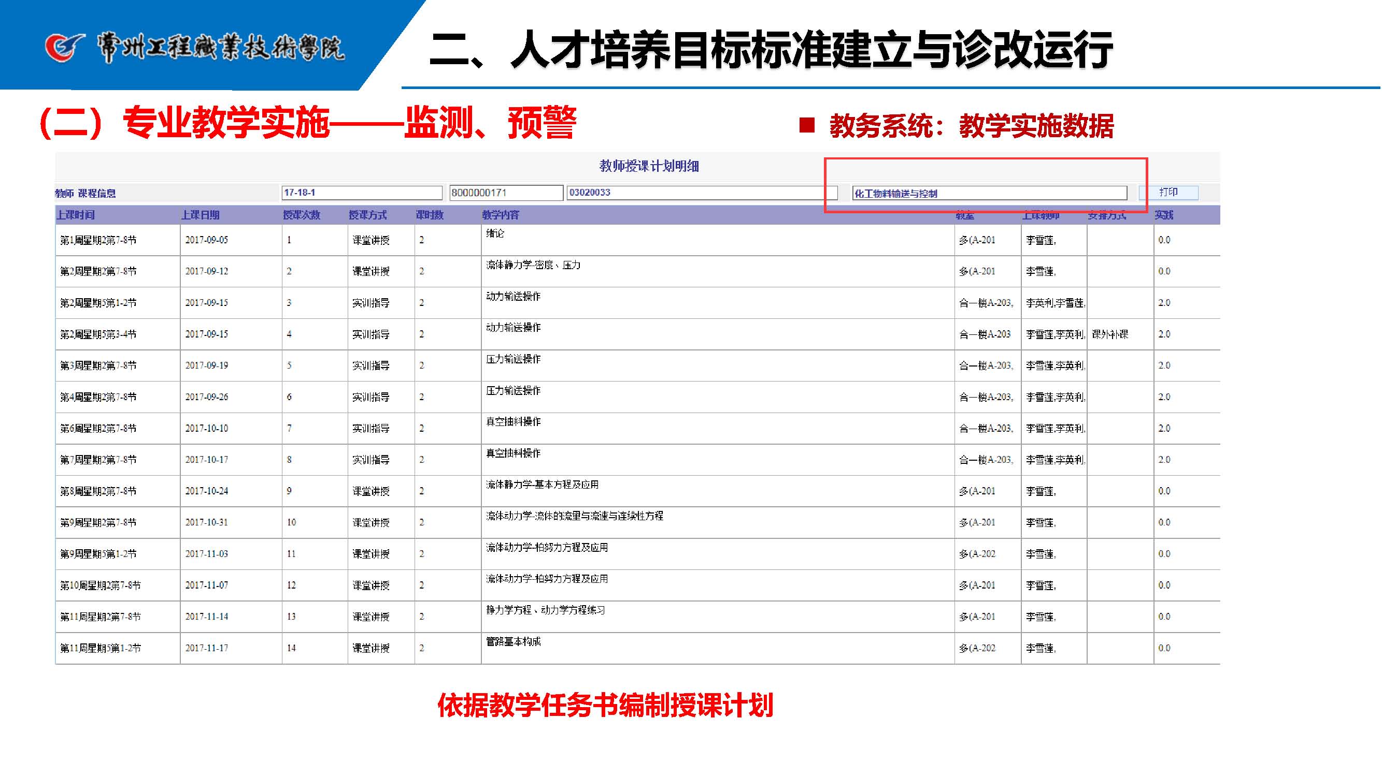
Task: Click the classroom cell 多(A-202 for 2017-11-03
Action: click(x=977, y=554)
